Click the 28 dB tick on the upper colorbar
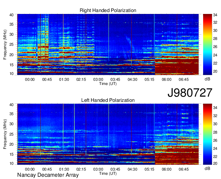The image size is (221, 179). [215, 39]
